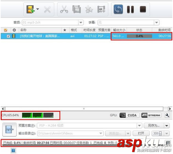Image resolution: width=173 pixels, height=154 pixels.
Task: Open the add file dropdown arrow
Action: 38,9
